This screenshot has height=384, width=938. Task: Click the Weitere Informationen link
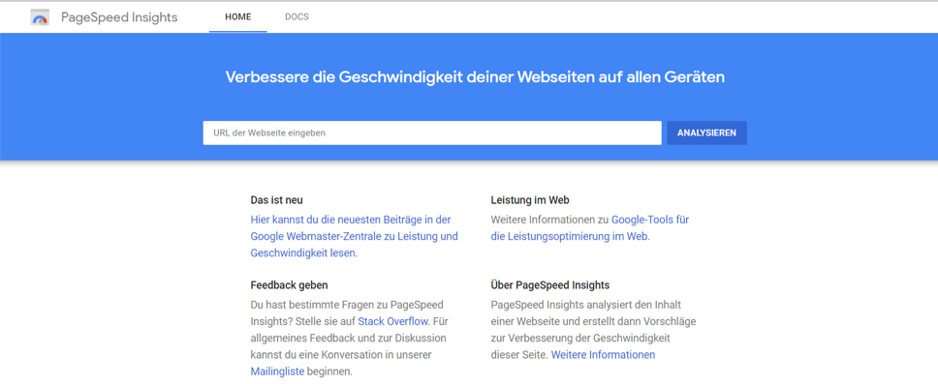click(x=603, y=355)
